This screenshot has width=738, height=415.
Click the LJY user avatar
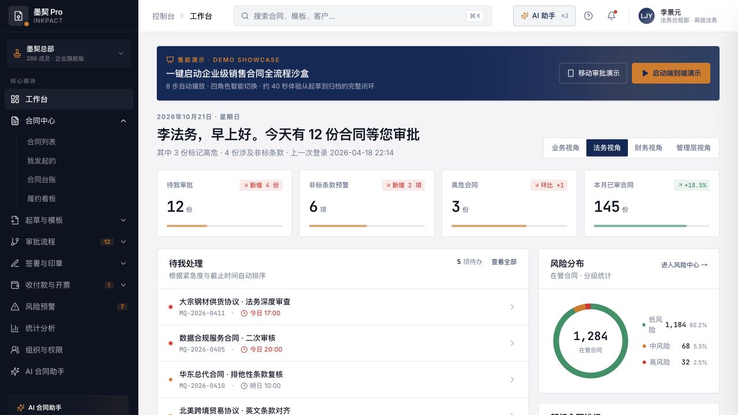pyautogui.click(x=646, y=16)
